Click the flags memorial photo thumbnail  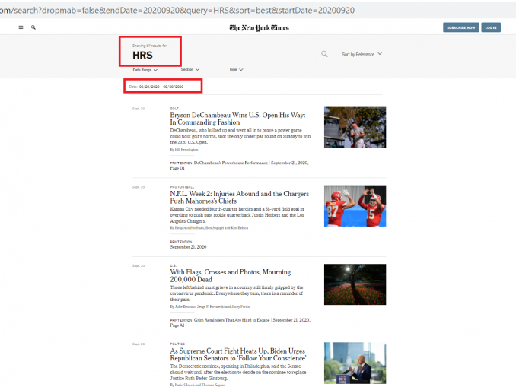(355, 284)
